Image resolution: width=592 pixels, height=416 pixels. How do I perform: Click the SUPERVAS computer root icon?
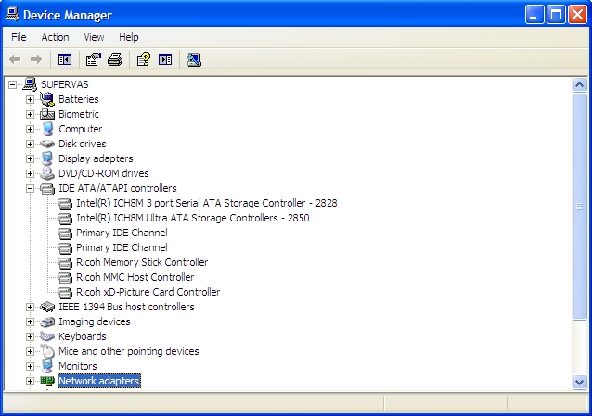coord(30,84)
